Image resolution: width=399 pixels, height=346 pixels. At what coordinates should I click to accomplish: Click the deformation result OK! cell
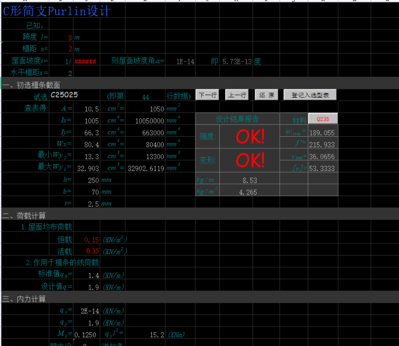250,160
